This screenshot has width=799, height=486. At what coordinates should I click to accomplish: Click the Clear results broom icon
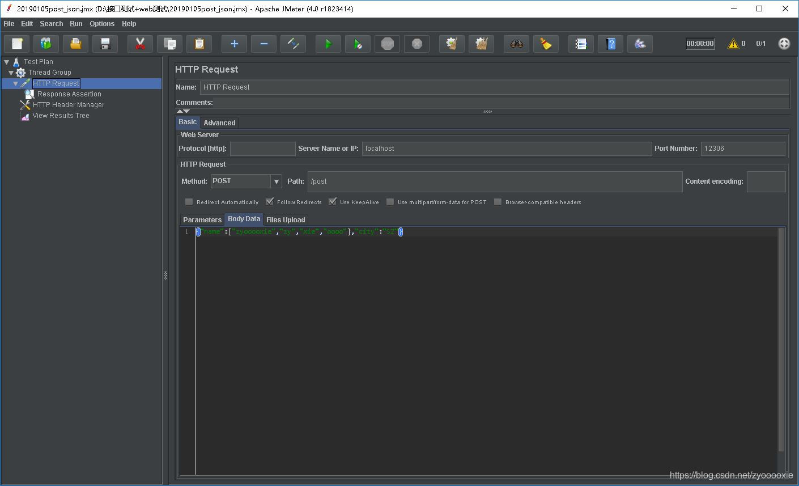[x=452, y=44]
